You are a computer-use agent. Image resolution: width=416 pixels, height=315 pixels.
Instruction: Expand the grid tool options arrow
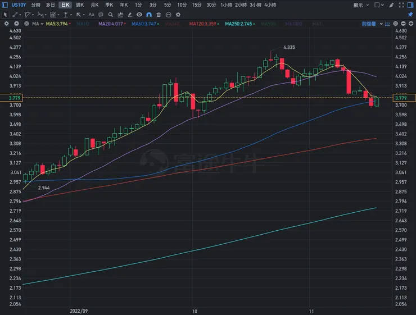coord(58,15)
